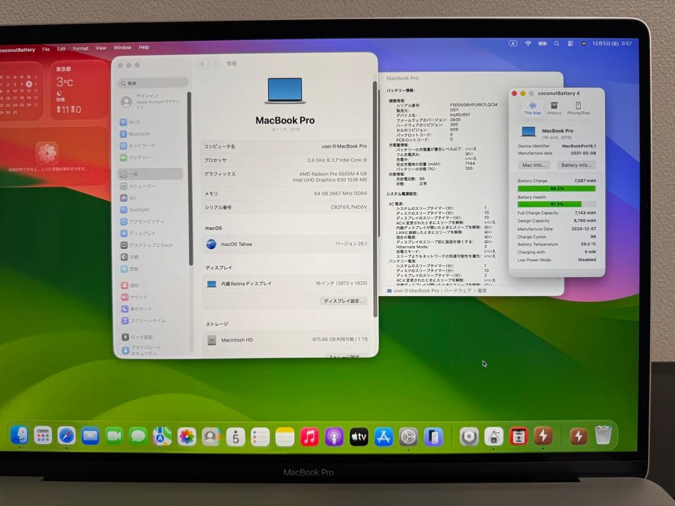Click the Battery Health progress bar
This screenshot has width=675, height=506.
[x=556, y=204]
